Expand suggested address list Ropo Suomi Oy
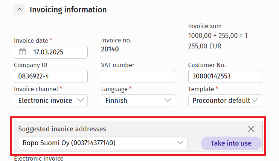The width and height of the screenshot is (279, 161). [103, 143]
